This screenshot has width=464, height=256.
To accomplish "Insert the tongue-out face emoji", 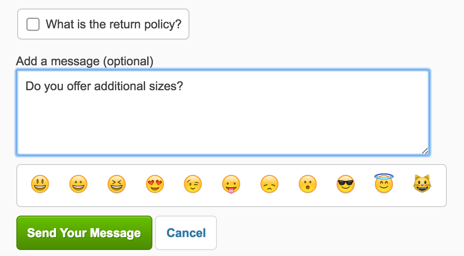I will [231, 185].
